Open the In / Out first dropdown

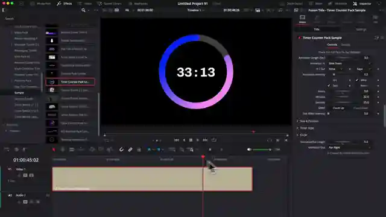pos(336,69)
